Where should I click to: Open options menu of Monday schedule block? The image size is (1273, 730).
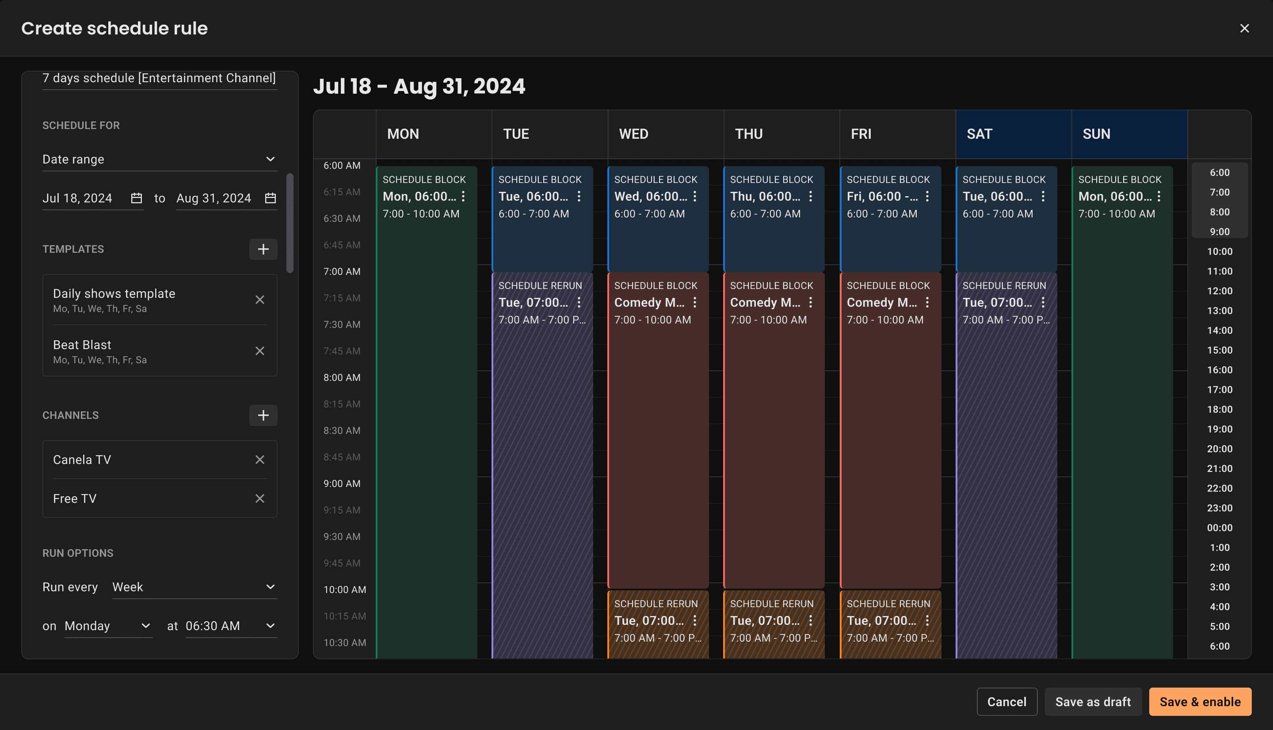(463, 197)
